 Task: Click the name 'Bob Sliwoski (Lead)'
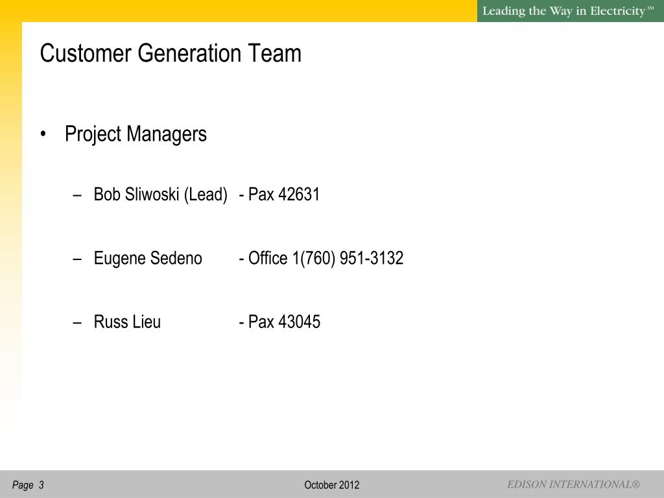[161, 195]
